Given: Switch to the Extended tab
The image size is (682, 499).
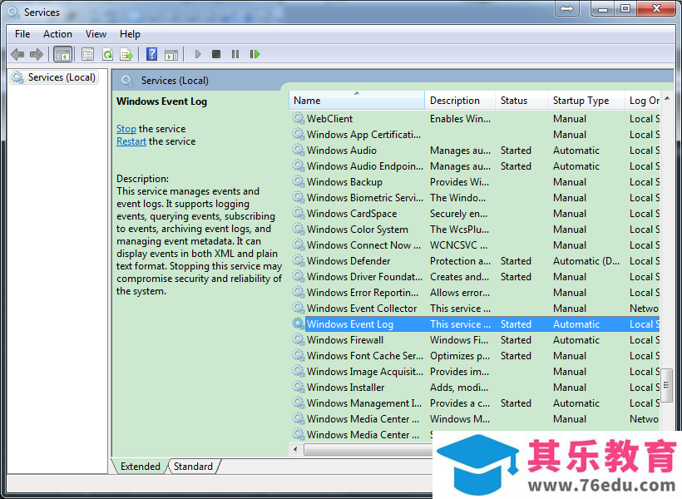Looking at the screenshot, I should pyautogui.click(x=140, y=467).
